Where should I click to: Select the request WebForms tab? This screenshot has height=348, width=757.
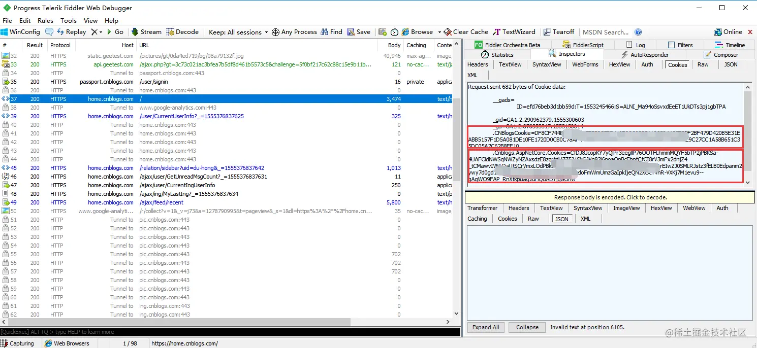point(584,64)
